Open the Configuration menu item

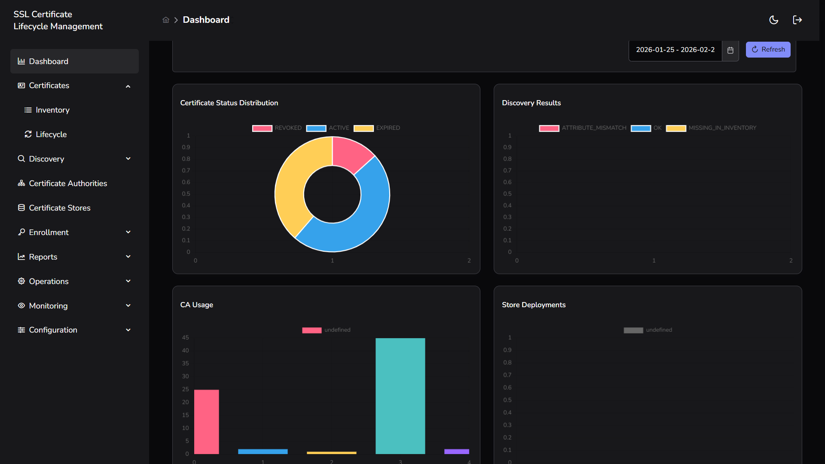pos(53,330)
